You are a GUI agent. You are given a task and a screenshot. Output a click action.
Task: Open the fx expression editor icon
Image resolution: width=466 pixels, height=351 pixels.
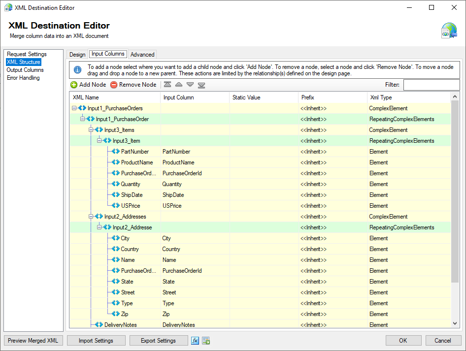tap(195, 340)
